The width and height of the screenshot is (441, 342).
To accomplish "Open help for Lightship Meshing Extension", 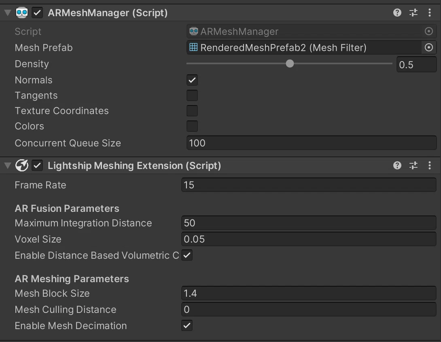I will tap(397, 165).
